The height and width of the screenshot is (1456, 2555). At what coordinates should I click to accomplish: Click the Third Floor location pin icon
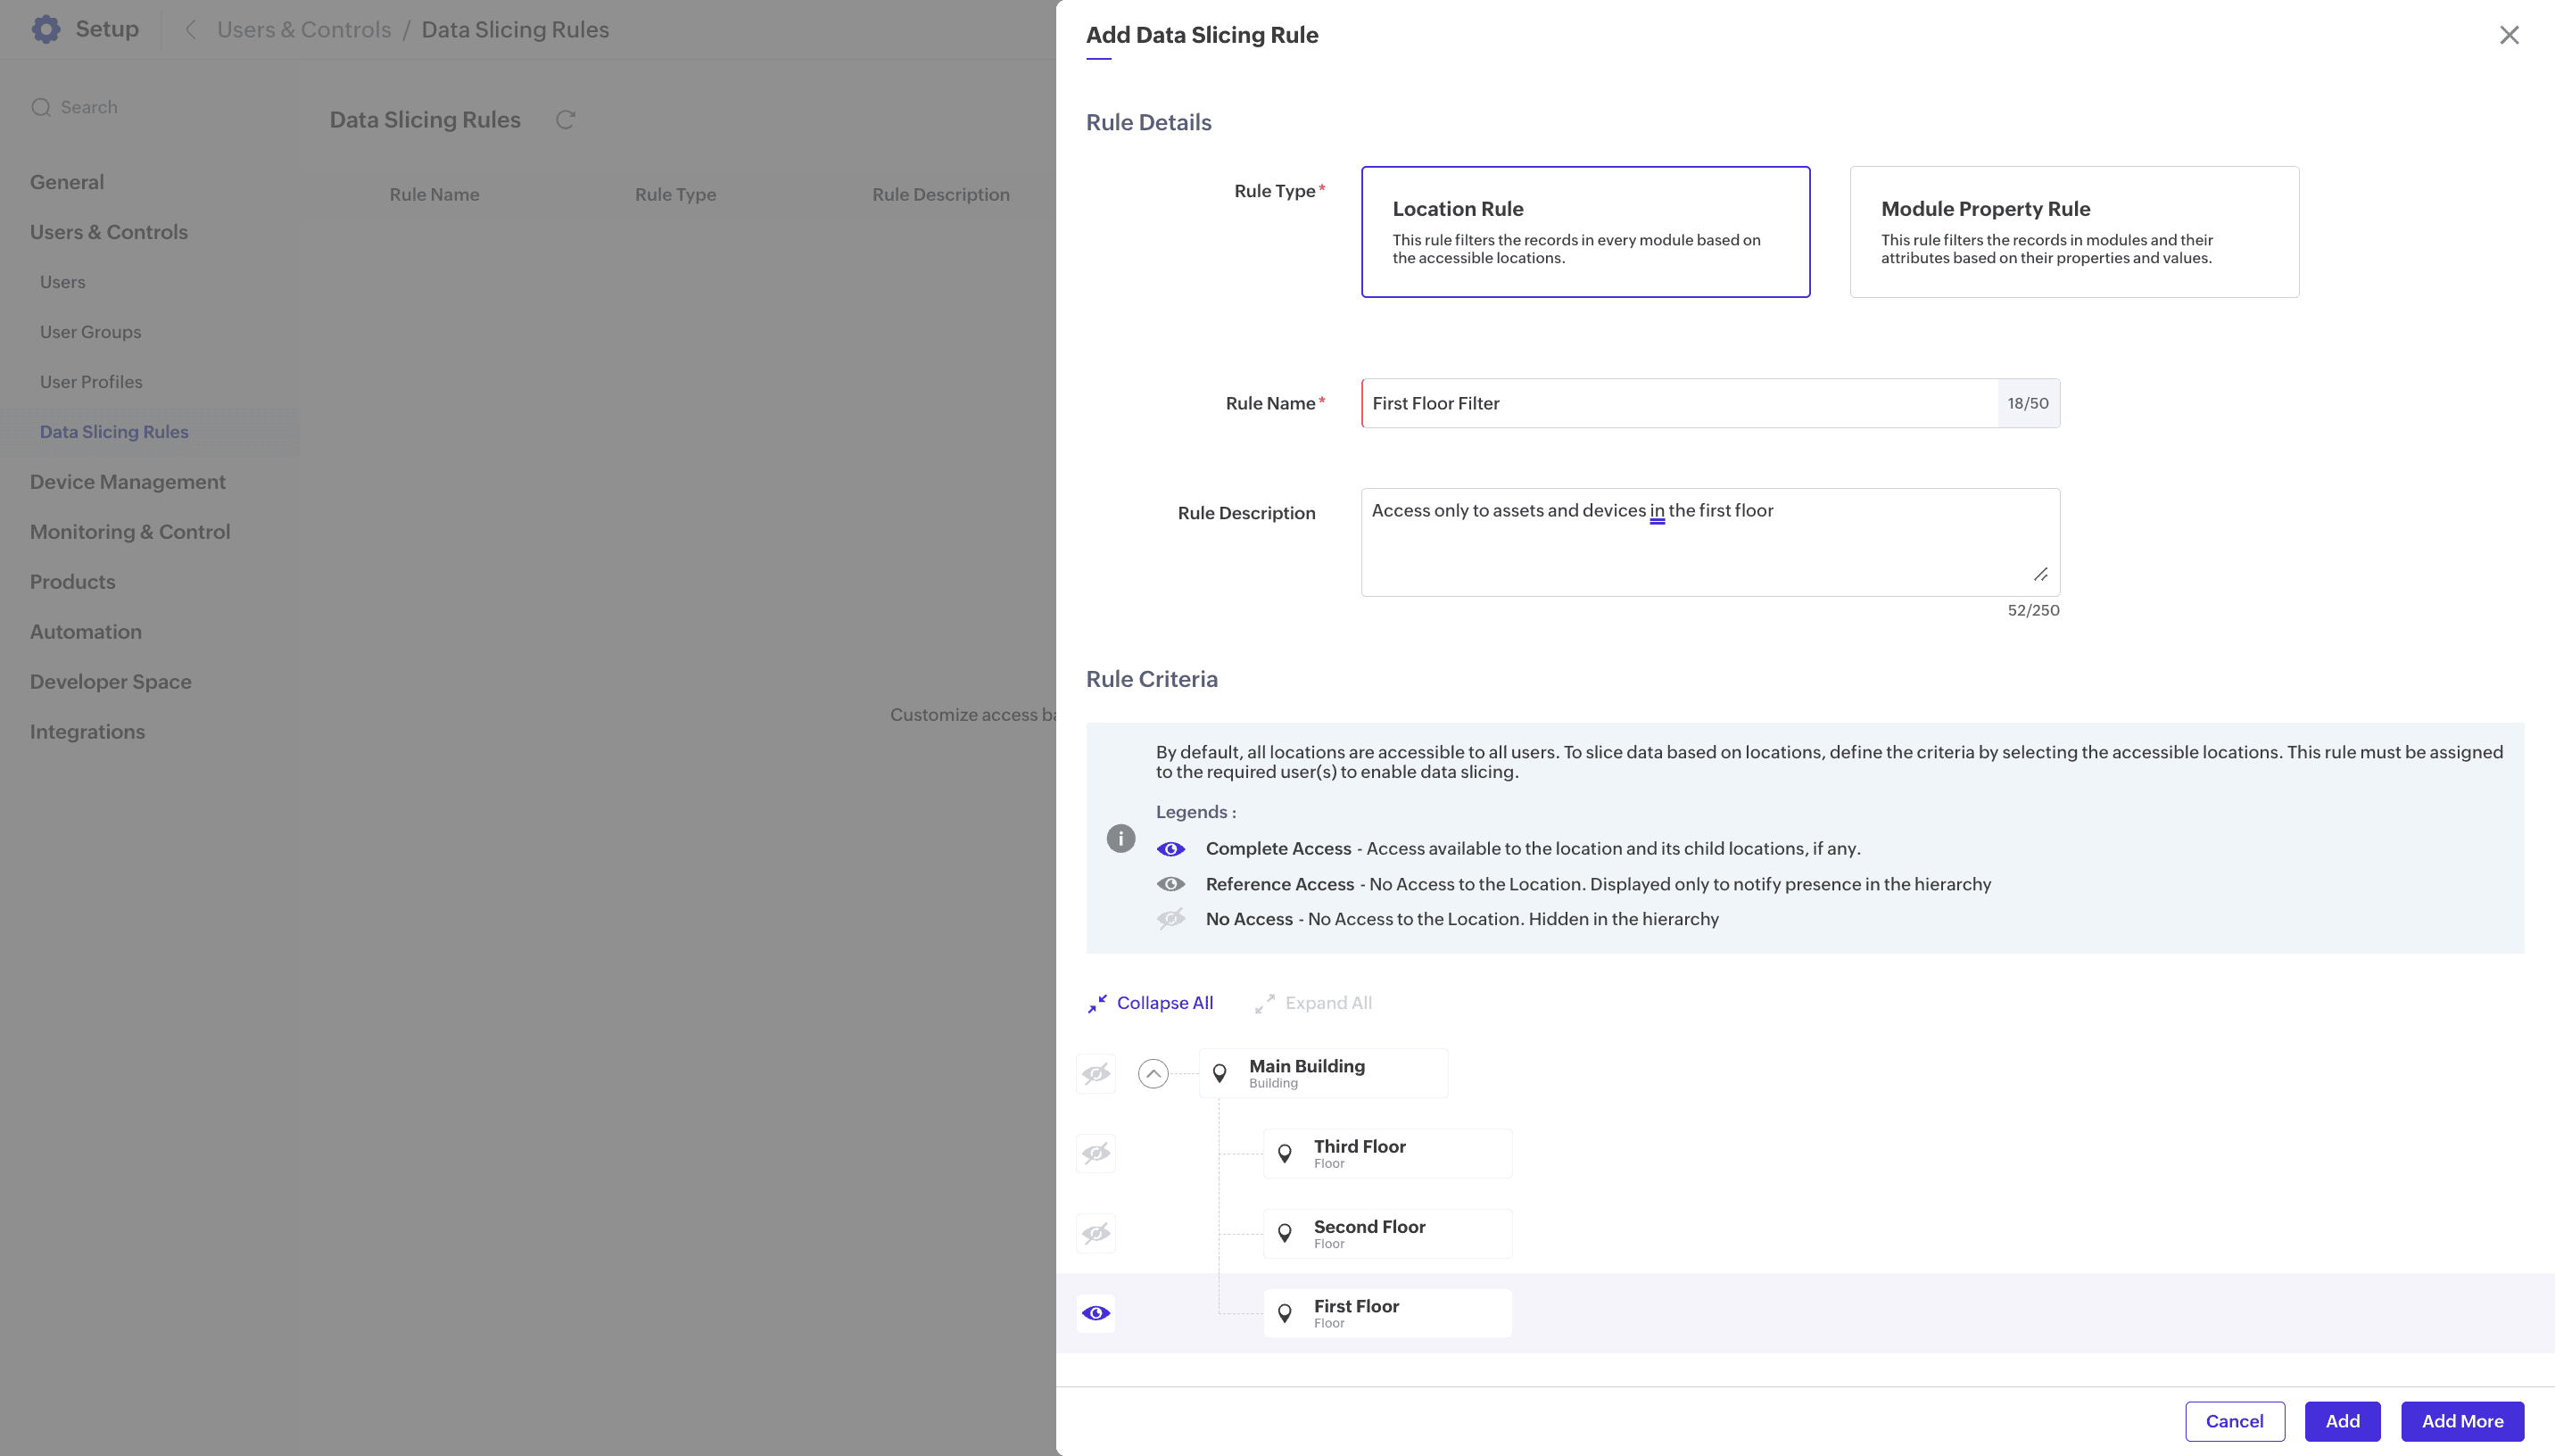(1285, 1153)
